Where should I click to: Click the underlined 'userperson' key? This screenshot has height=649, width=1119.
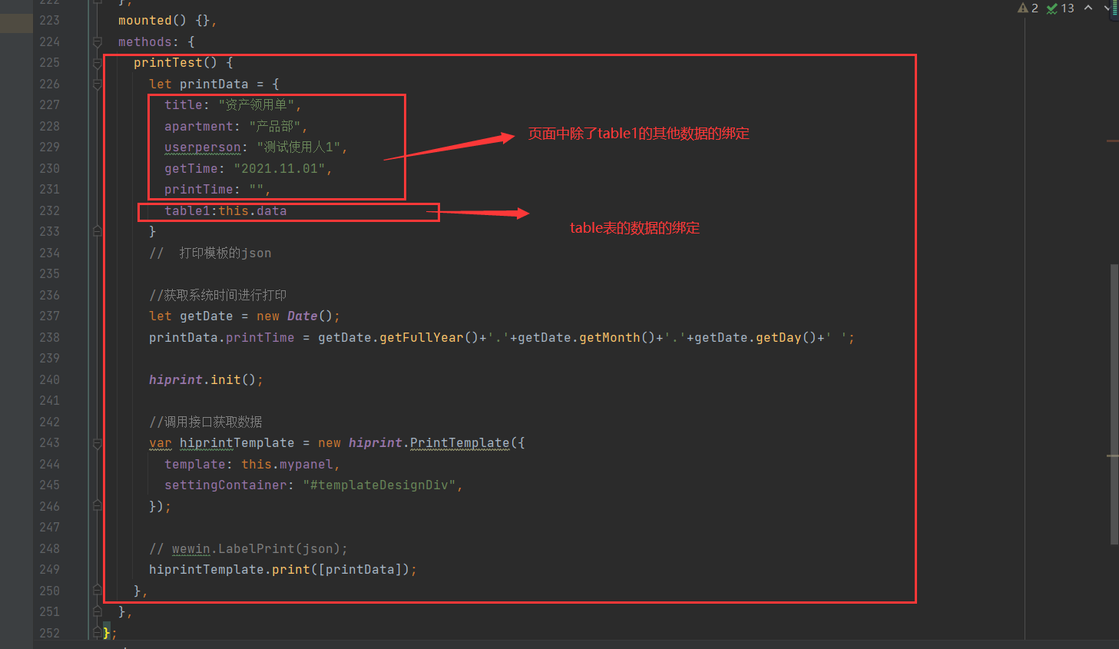pyautogui.click(x=202, y=147)
